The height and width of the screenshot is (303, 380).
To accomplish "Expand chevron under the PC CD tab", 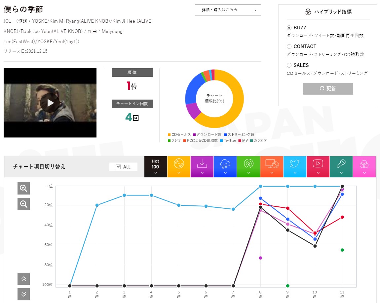I will pyautogui.click(x=272, y=173).
